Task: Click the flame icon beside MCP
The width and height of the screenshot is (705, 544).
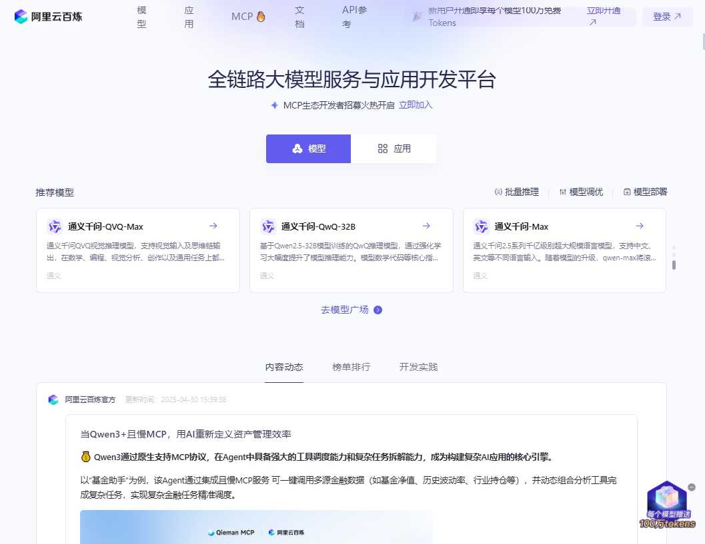Action: click(261, 17)
